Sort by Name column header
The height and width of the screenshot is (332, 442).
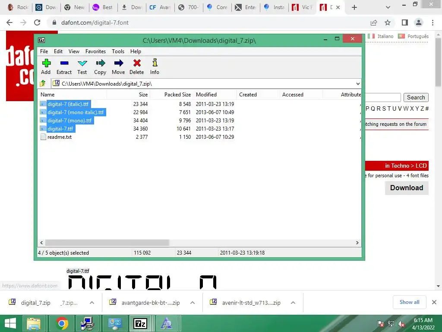(72, 95)
